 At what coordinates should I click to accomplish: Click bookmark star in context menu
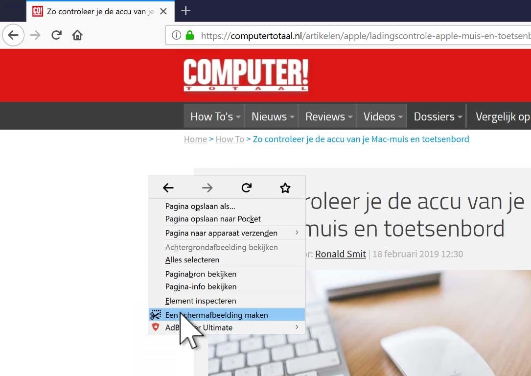285,188
